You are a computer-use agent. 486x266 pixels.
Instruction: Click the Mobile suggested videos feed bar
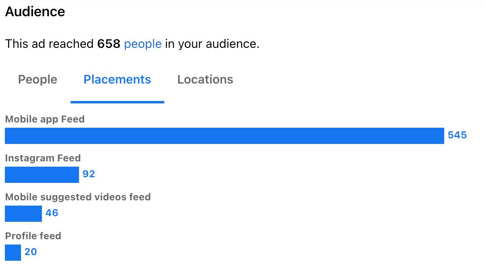click(x=23, y=214)
